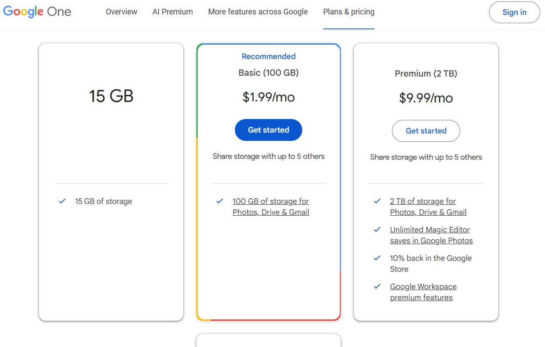Click the $9.99/mo price on Premium plan
The width and height of the screenshot is (545, 347).
point(426,97)
